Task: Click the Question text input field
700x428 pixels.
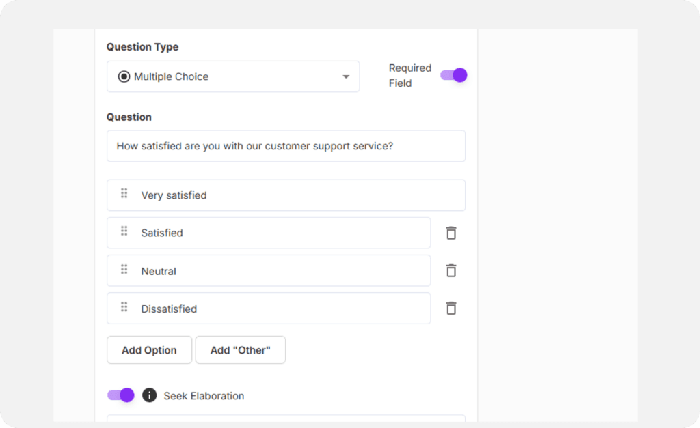Action: (x=286, y=146)
